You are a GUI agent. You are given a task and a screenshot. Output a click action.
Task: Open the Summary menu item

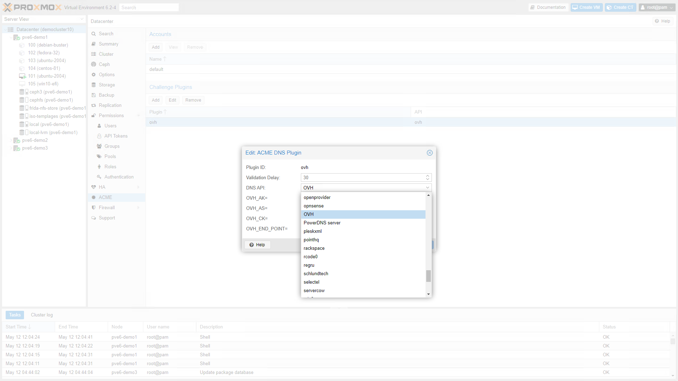tap(108, 44)
